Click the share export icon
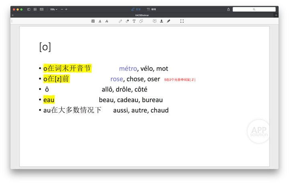This screenshot has width=289, height=184. [228, 9]
